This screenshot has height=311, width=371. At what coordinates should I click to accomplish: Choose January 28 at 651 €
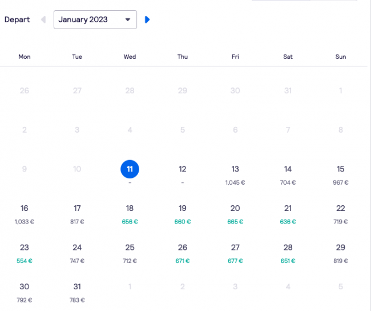288,253
